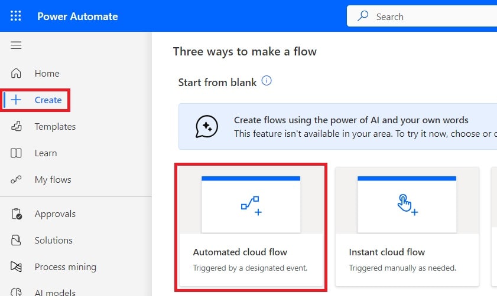Select Create in the sidebar
The height and width of the screenshot is (296, 497).
(48, 100)
